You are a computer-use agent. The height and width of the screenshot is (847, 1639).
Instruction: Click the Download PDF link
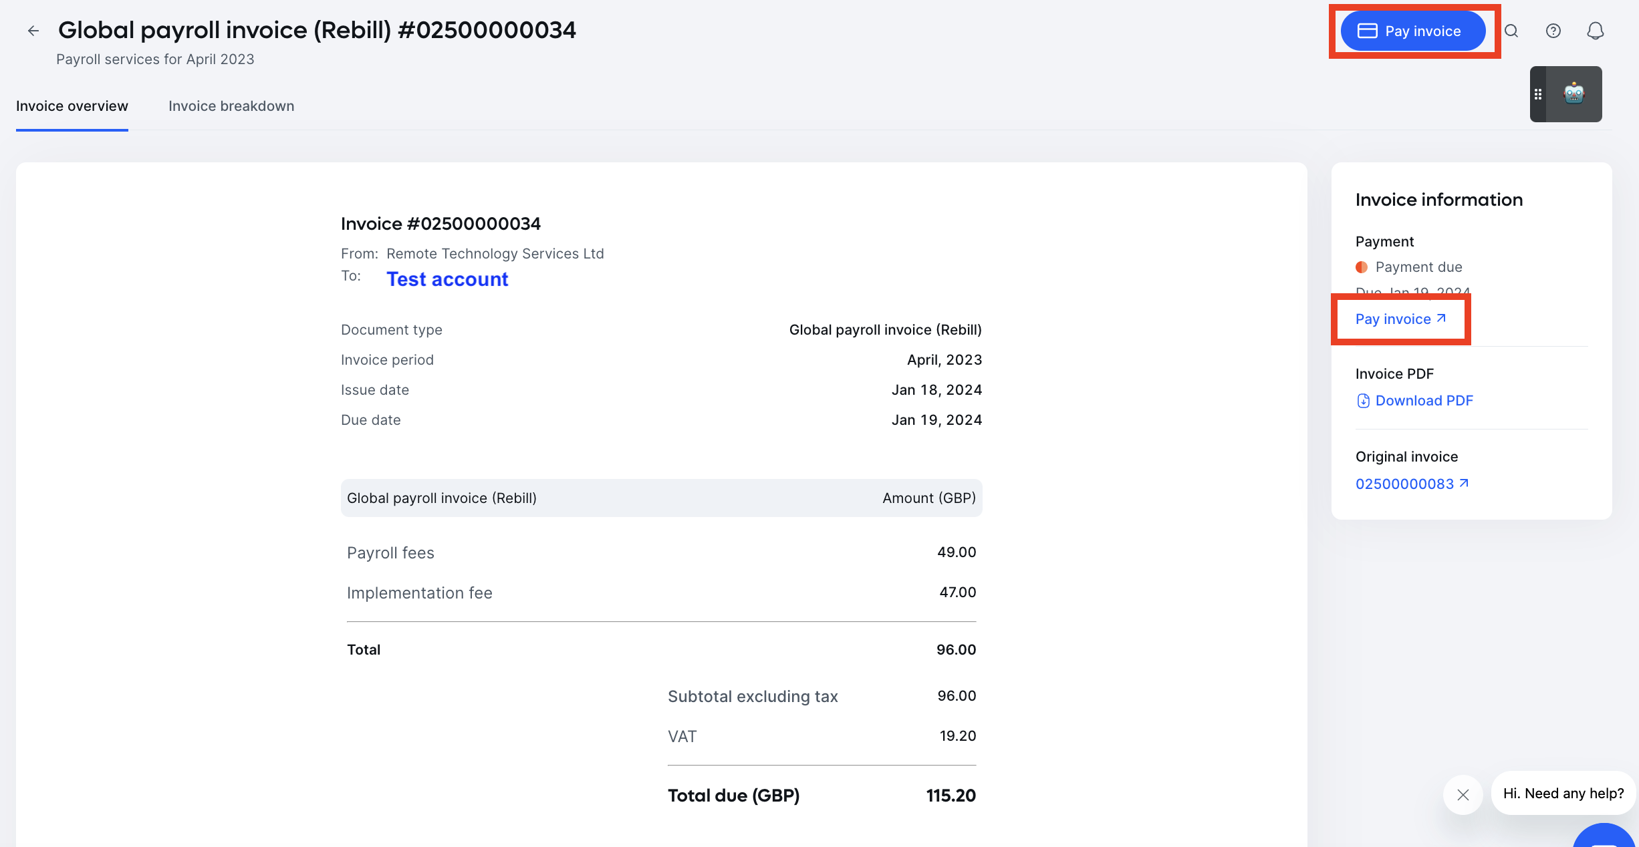[x=1424, y=401]
